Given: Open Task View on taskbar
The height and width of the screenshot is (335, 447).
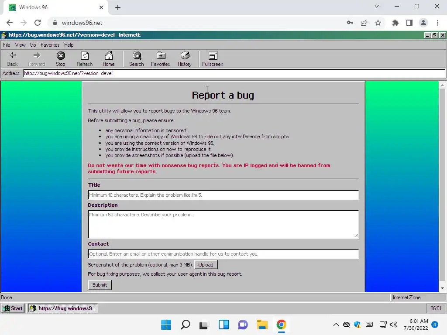Looking at the screenshot, I should 204,325.
